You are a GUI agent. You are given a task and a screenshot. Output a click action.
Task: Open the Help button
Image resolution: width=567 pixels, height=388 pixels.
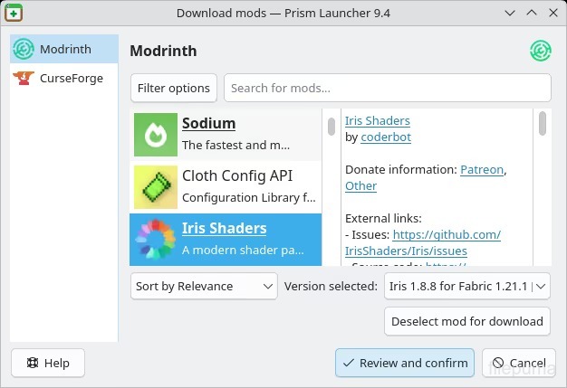point(47,363)
